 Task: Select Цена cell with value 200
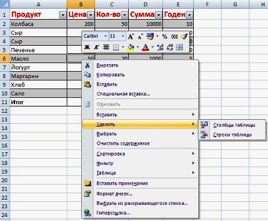[x=81, y=24]
